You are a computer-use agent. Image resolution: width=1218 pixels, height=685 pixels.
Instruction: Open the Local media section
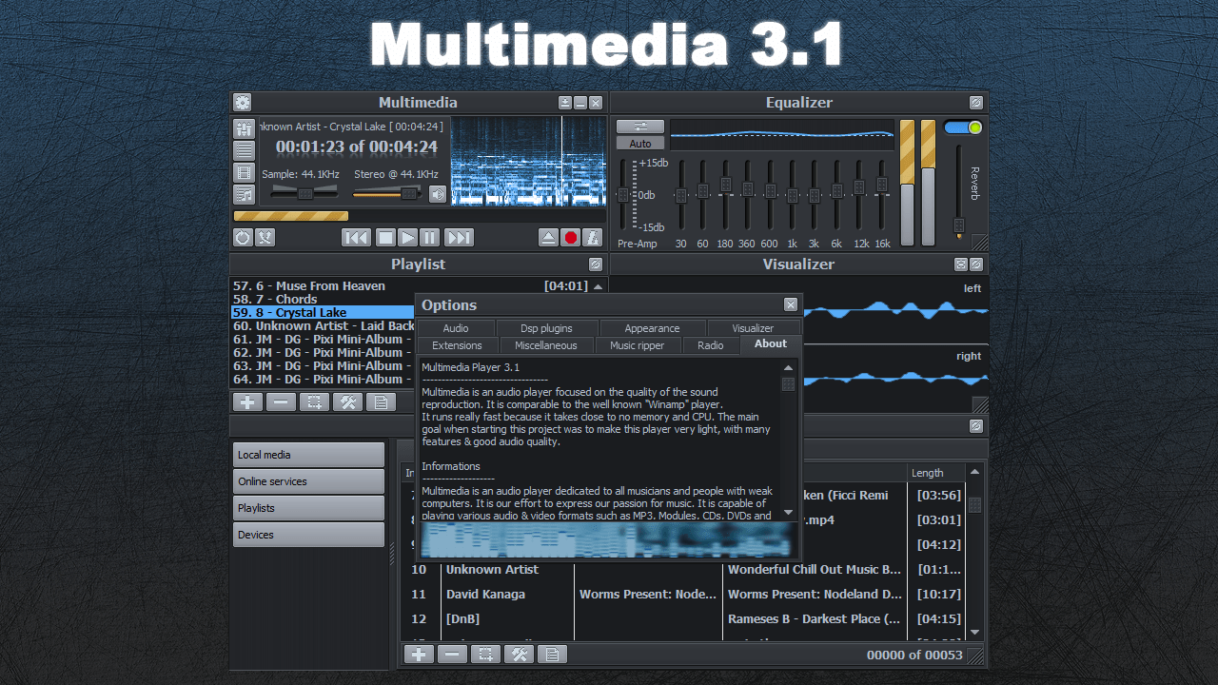tap(309, 455)
